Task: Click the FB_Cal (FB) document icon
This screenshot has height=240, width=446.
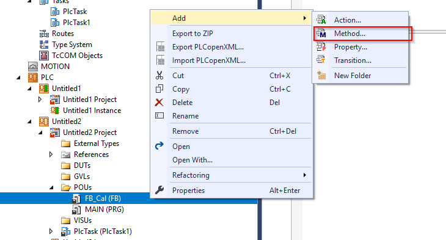Action: [76, 198]
